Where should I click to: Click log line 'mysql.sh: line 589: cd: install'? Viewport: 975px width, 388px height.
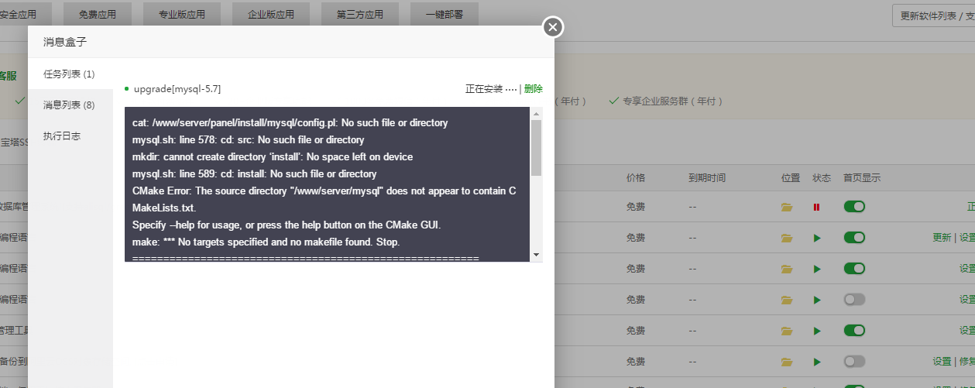(x=255, y=174)
